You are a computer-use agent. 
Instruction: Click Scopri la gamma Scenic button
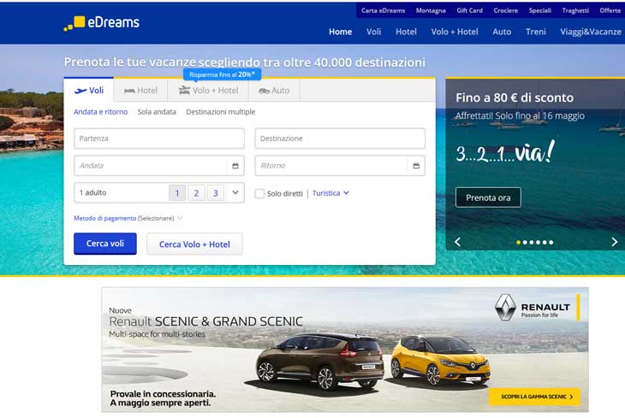(534, 397)
